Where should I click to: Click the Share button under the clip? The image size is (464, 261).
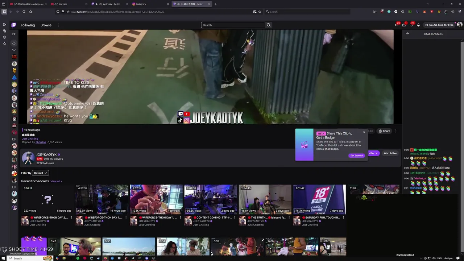(385, 131)
